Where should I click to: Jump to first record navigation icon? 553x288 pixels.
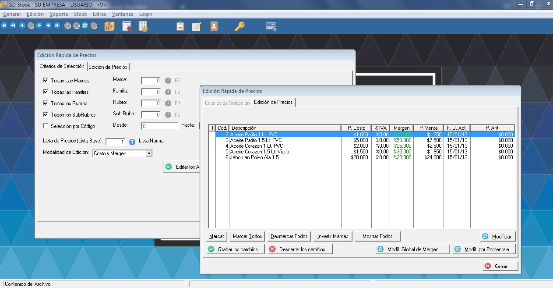(x=4, y=26)
